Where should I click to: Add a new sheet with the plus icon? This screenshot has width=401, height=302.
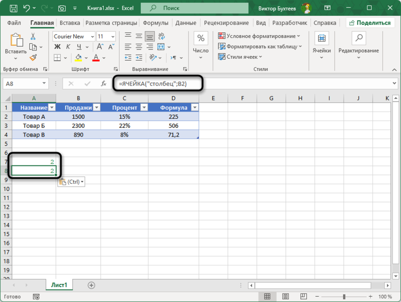pos(91,285)
